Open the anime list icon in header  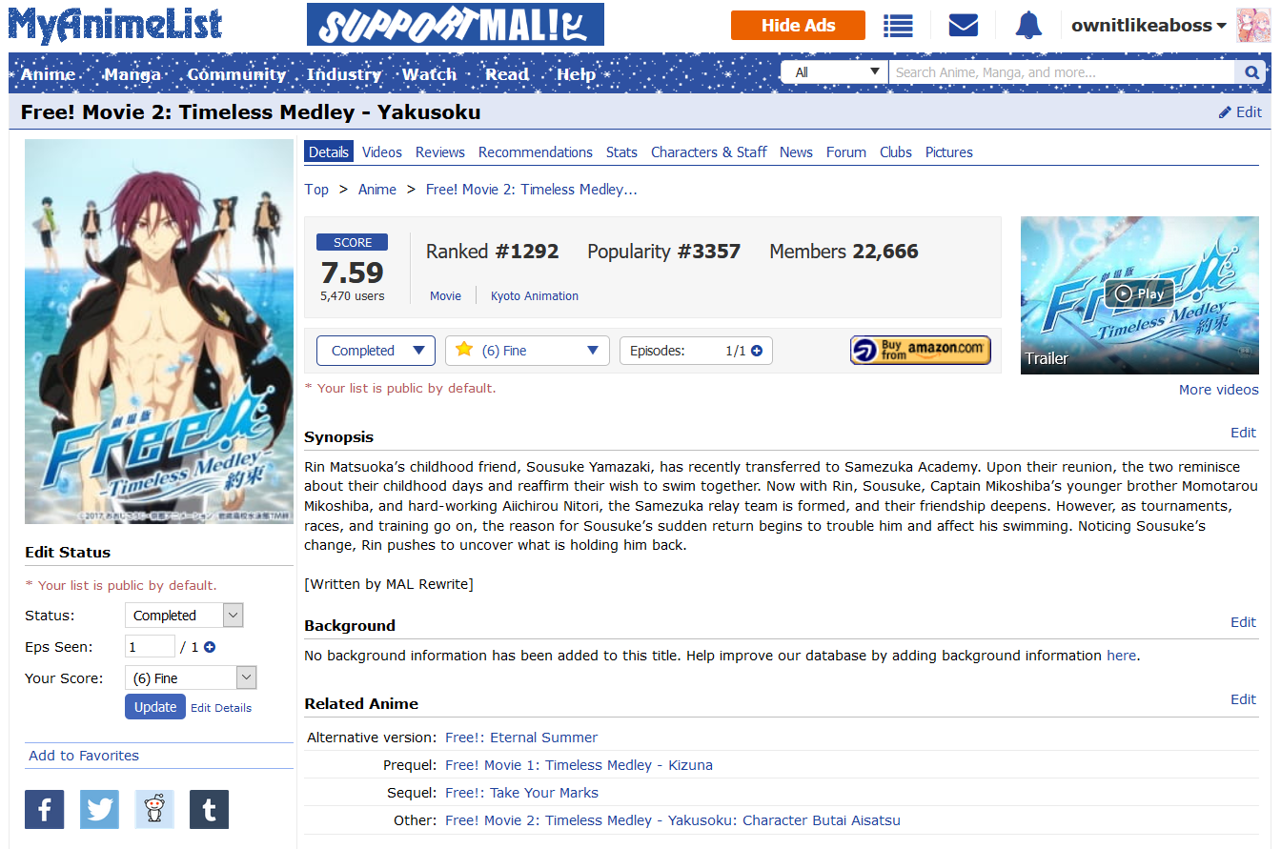[898, 26]
